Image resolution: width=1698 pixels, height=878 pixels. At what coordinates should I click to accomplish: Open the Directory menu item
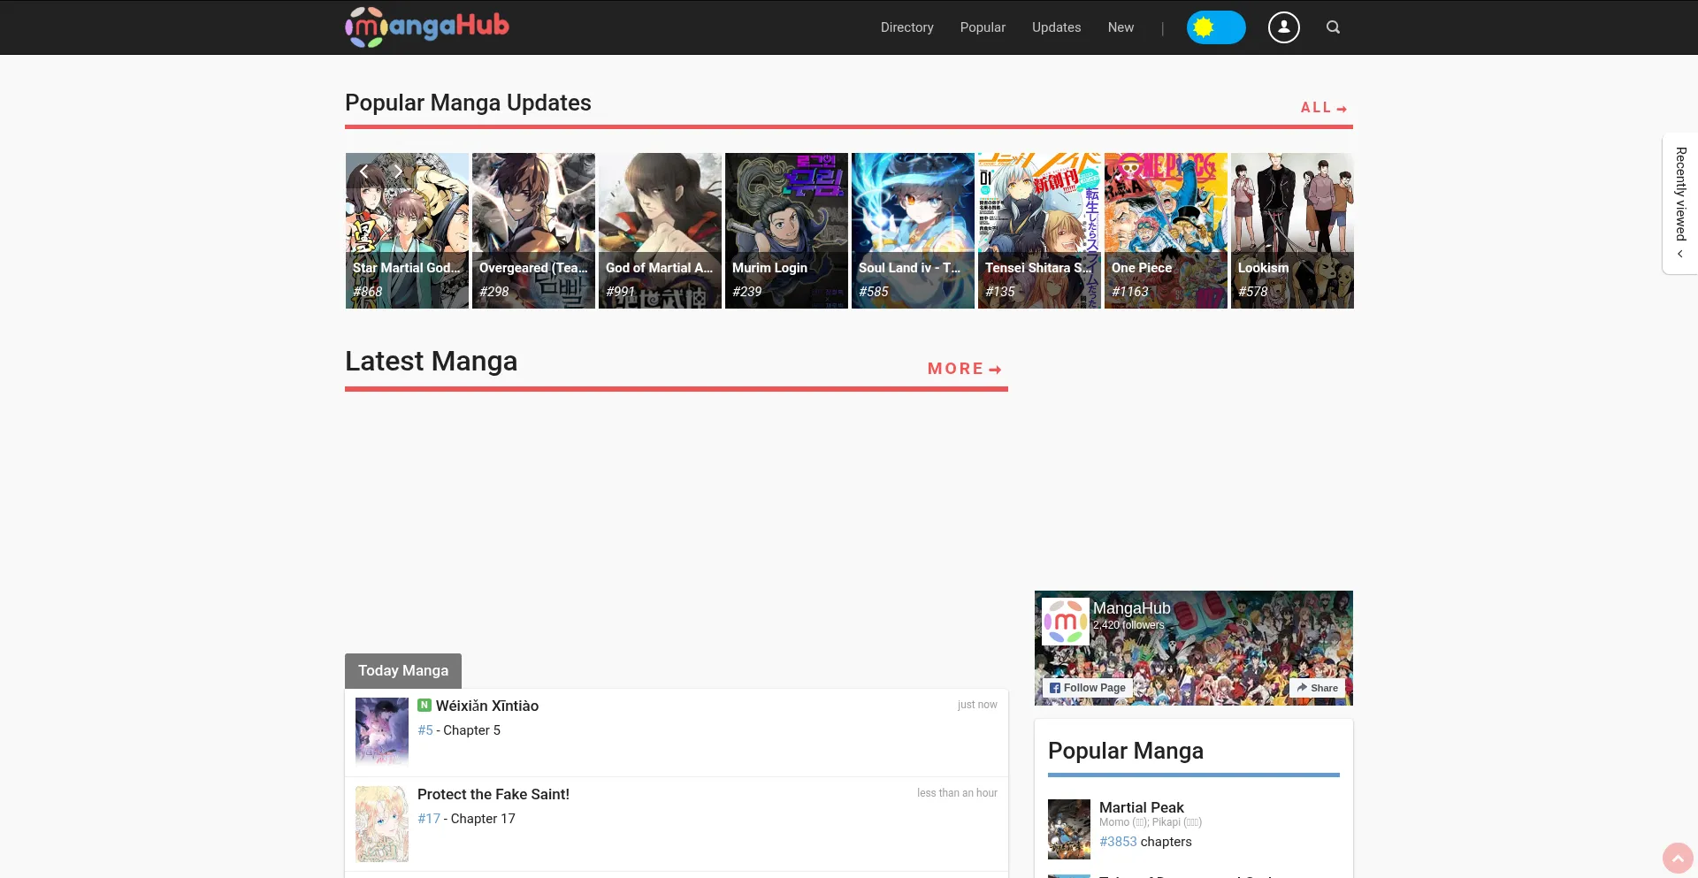(906, 27)
